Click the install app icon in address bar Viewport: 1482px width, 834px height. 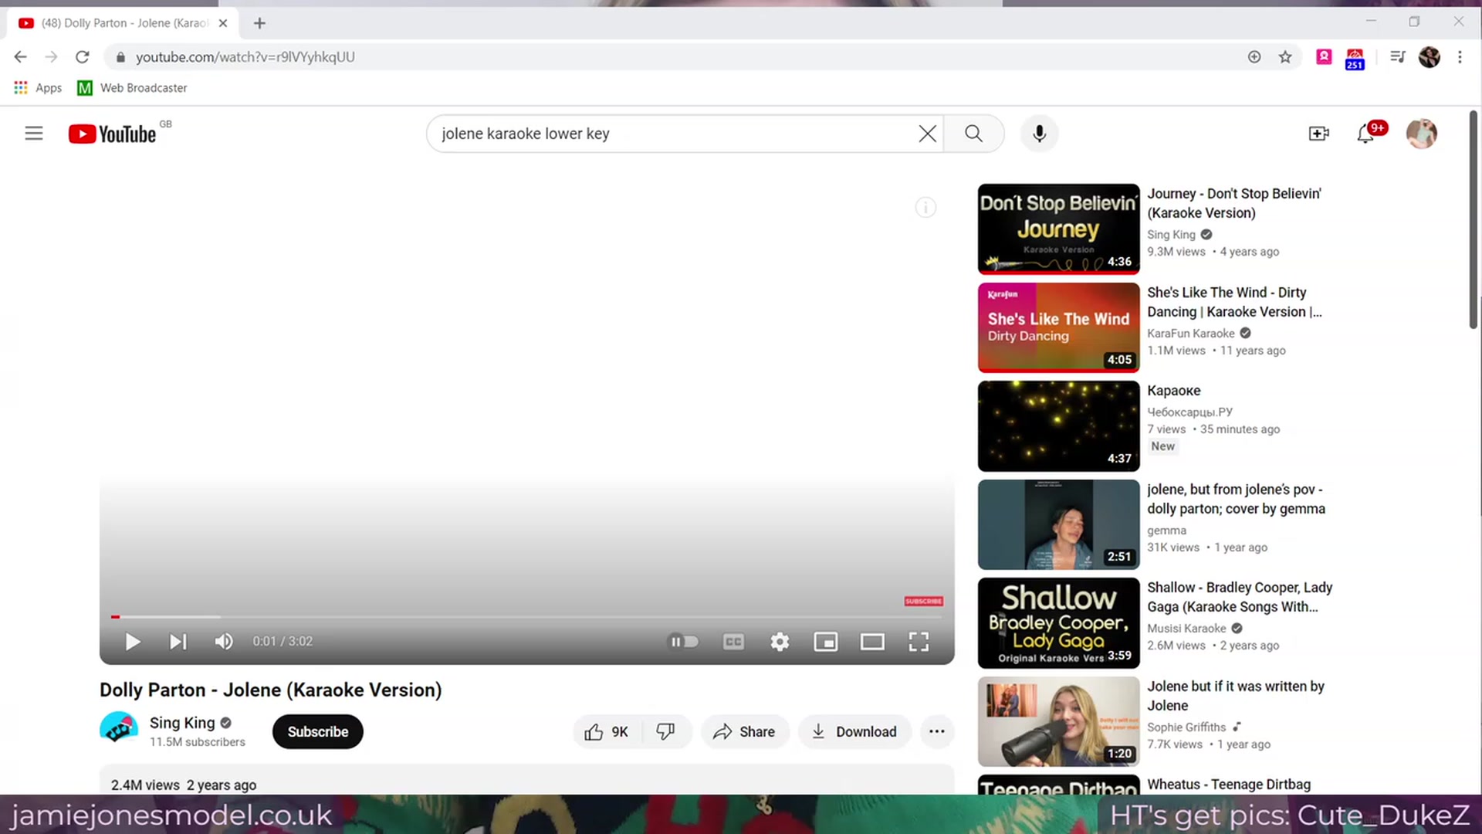coord(1254,57)
